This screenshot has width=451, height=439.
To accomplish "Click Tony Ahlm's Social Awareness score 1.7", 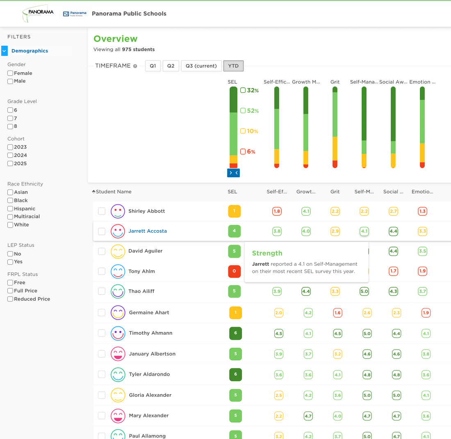I will click(x=393, y=271).
